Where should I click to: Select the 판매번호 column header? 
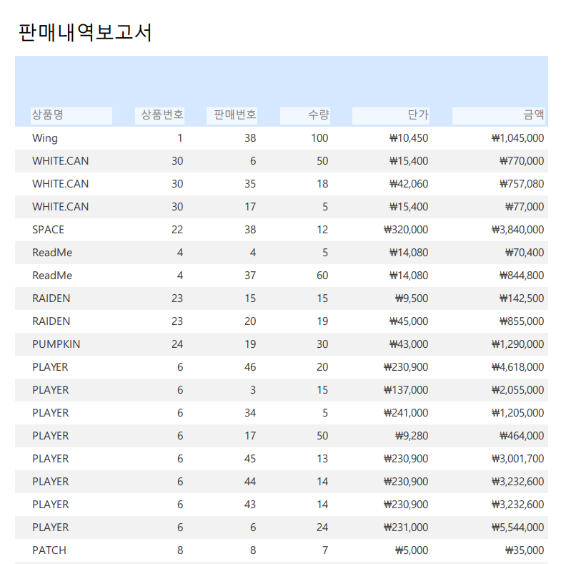[x=232, y=115]
